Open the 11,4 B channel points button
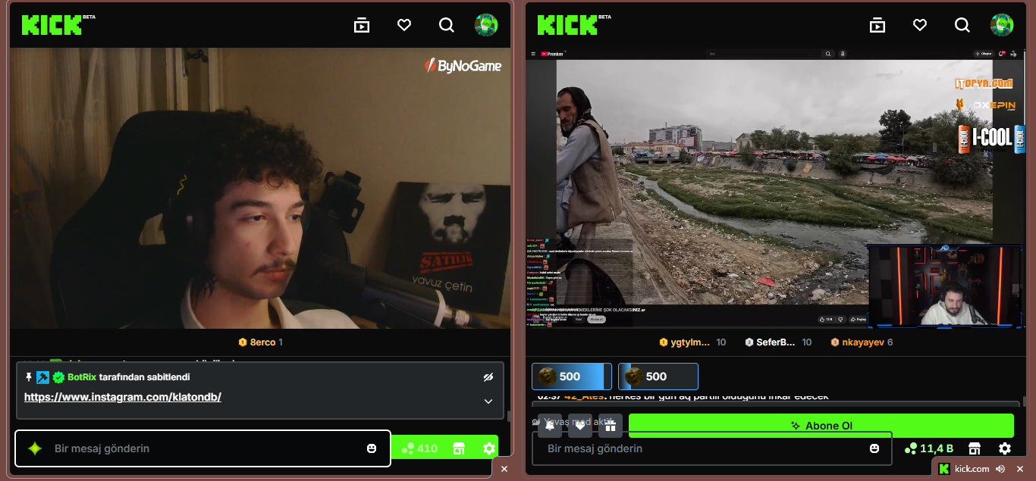The image size is (1036, 481). [x=929, y=448]
